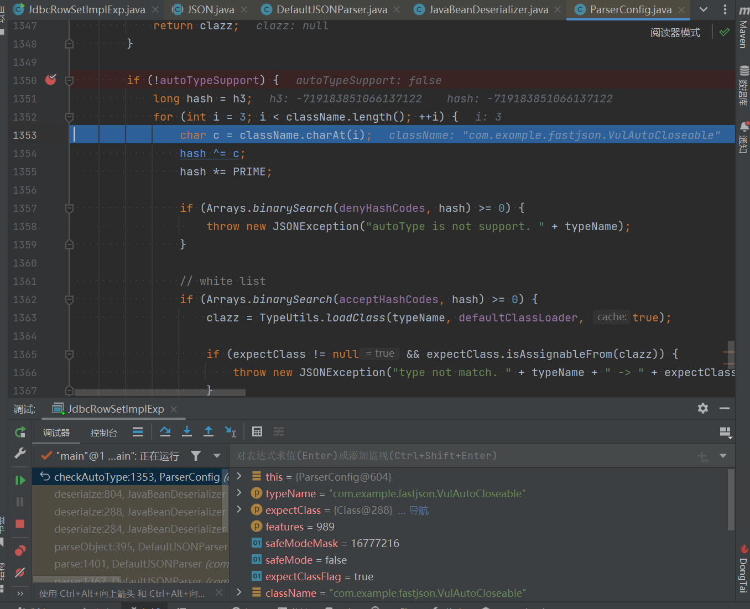Click the watch expression input field
The image size is (750, 609).
pos(465,456)
